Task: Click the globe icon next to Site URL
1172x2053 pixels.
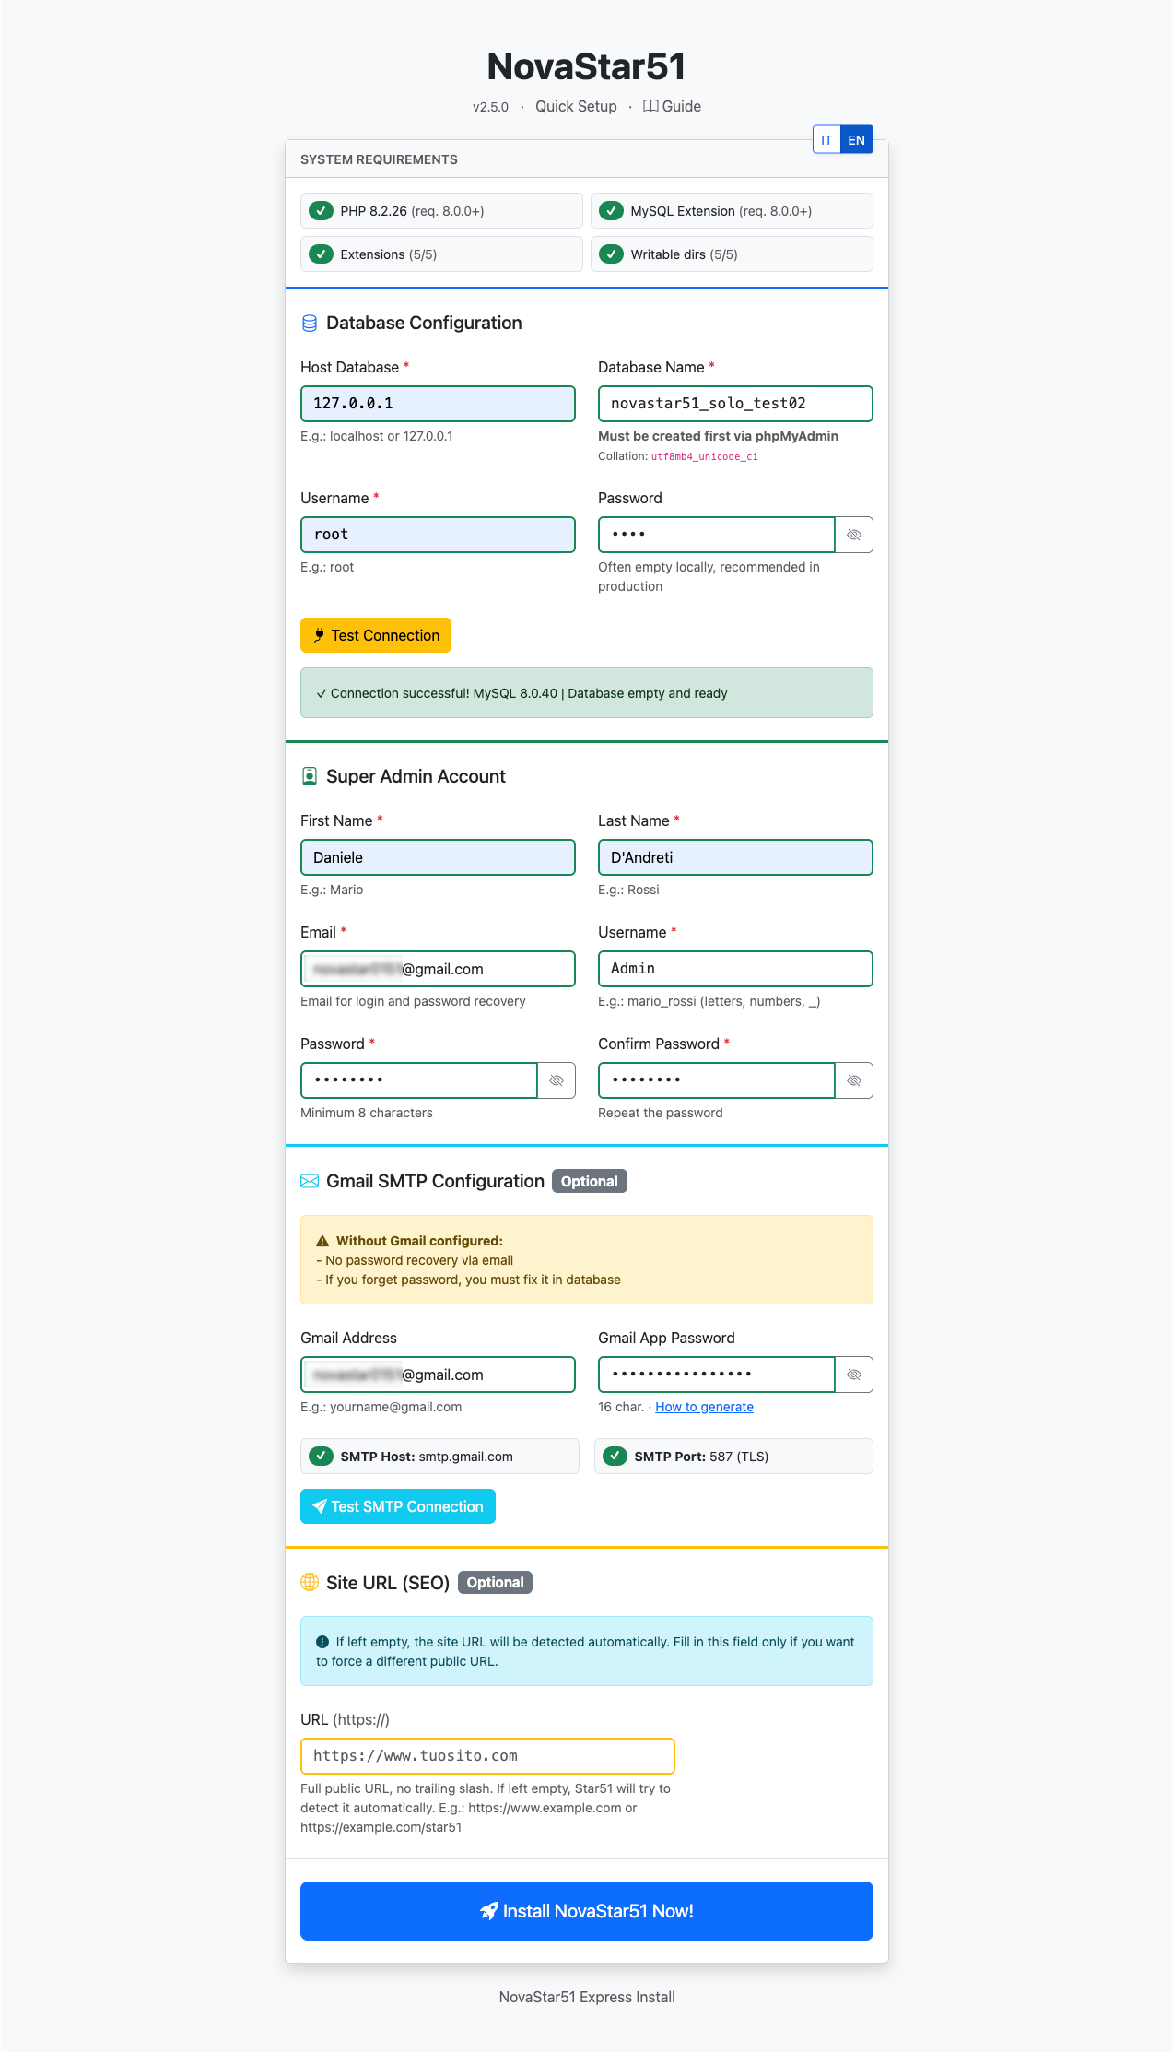Action: (x=310, y=1583)
